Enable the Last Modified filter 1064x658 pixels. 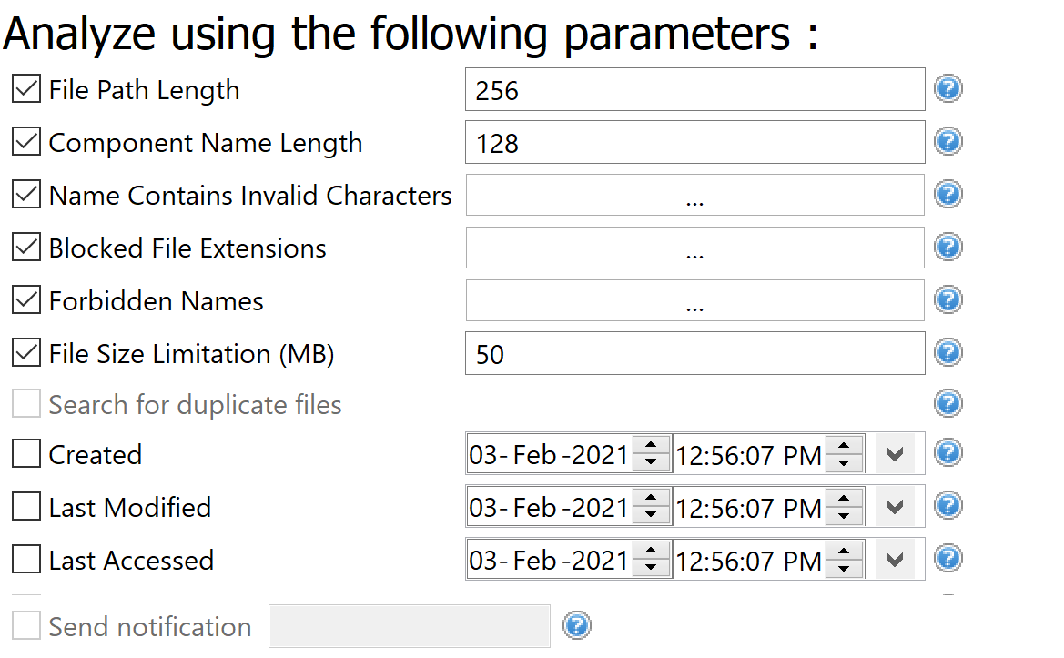click(25, 507)
